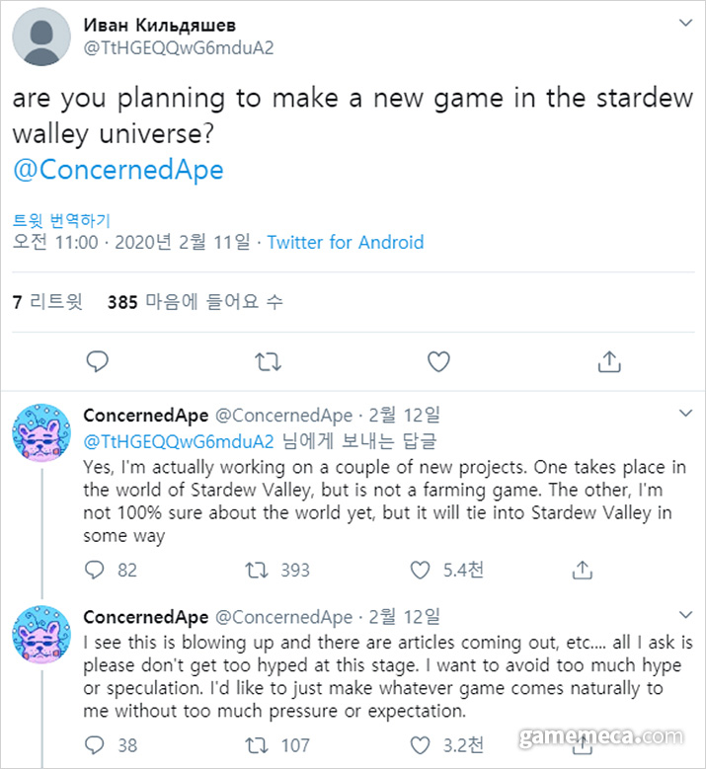This screenshot has width=706, height=769.
Task: Expand options menu on first ConcernedApe reply
Action: pos(684,411)
